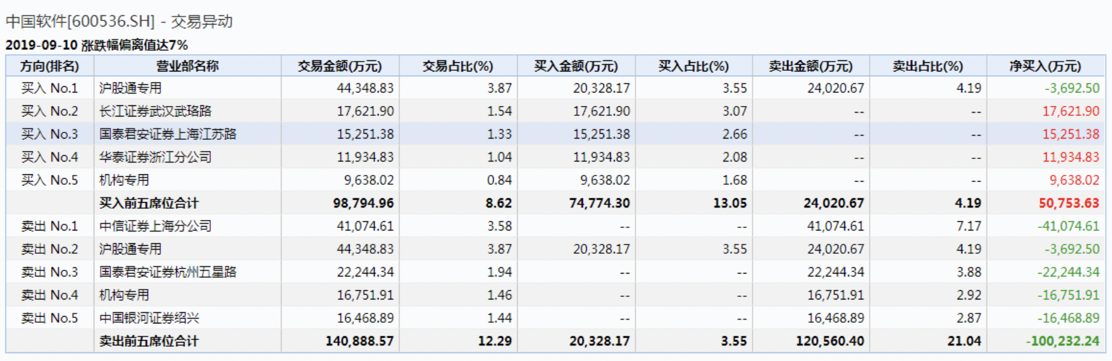Click the 方向(排名) column header

(49, 66)
